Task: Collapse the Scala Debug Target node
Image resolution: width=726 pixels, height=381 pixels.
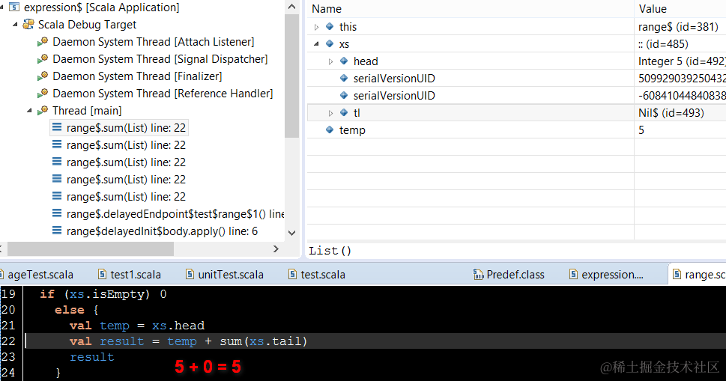Action: (15, 24)
